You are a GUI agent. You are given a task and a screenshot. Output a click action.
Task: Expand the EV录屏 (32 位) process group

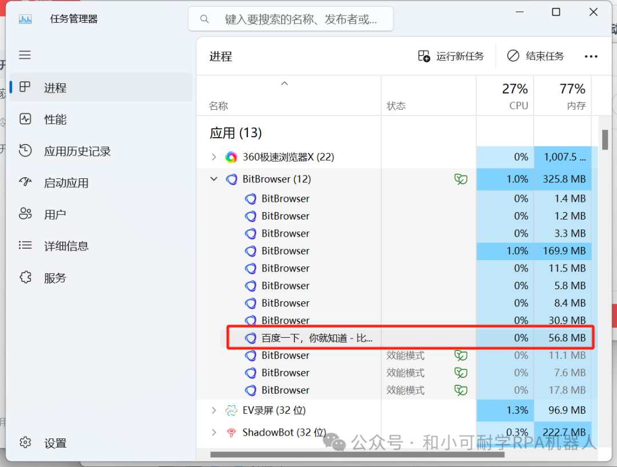[214, 410]
